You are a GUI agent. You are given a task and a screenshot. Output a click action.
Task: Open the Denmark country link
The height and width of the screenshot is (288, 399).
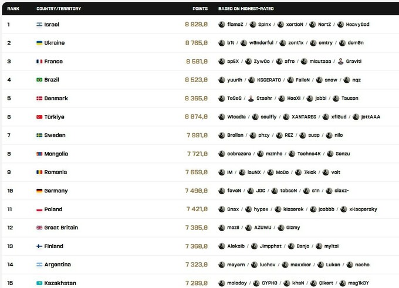click(56, 98)
